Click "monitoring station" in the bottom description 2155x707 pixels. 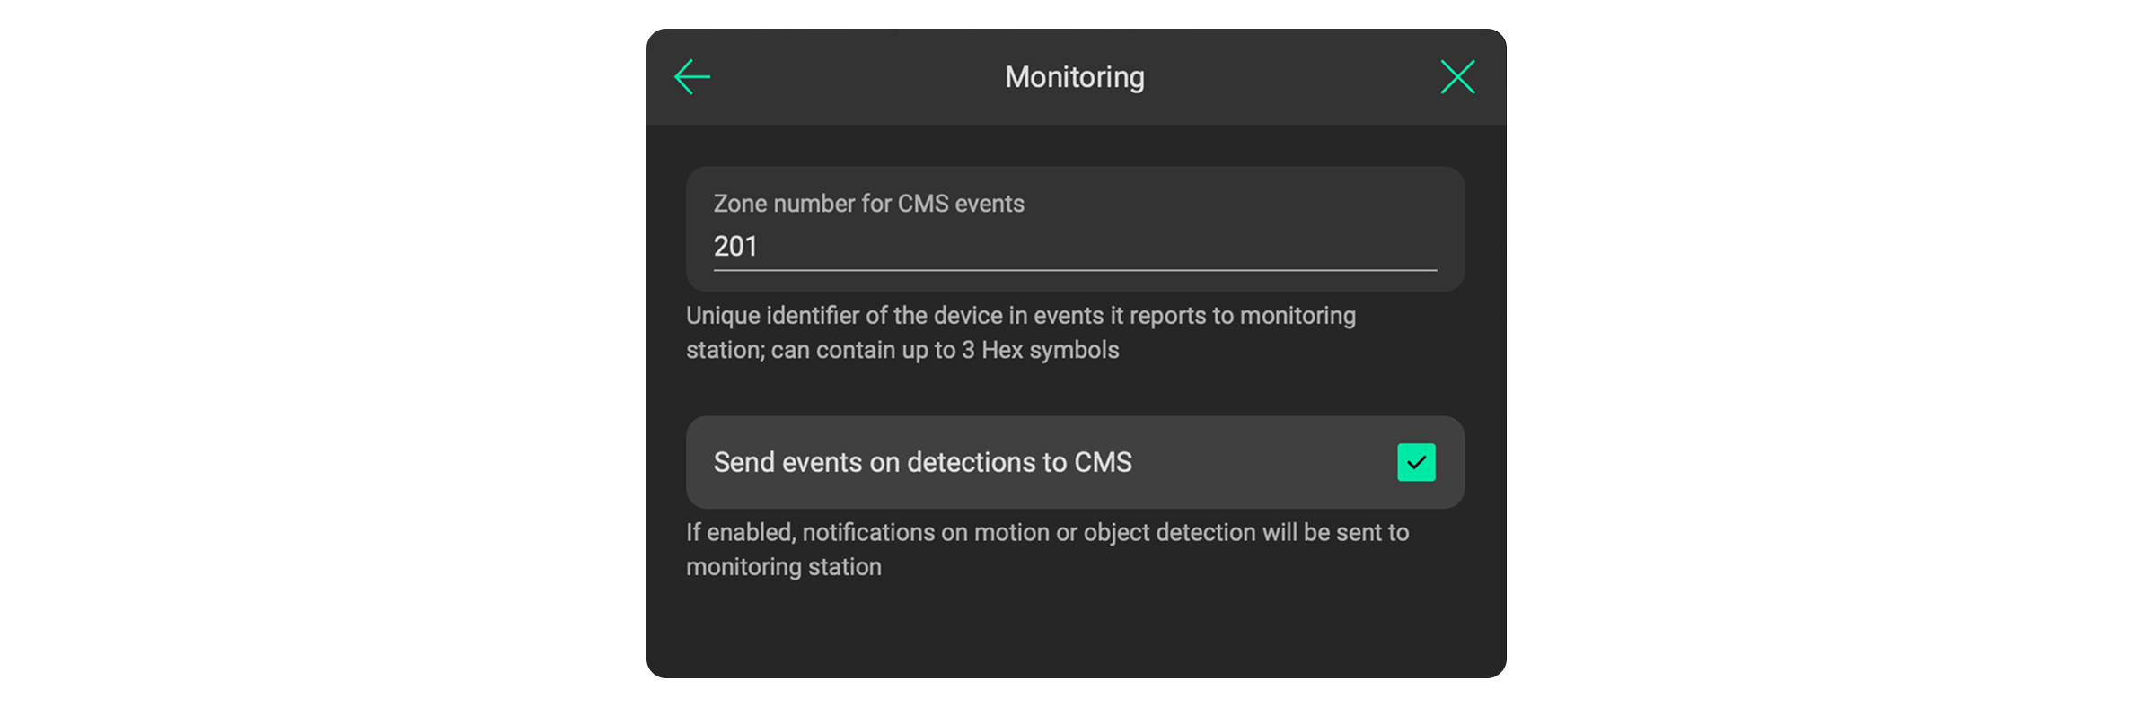[x=783, y=567]
